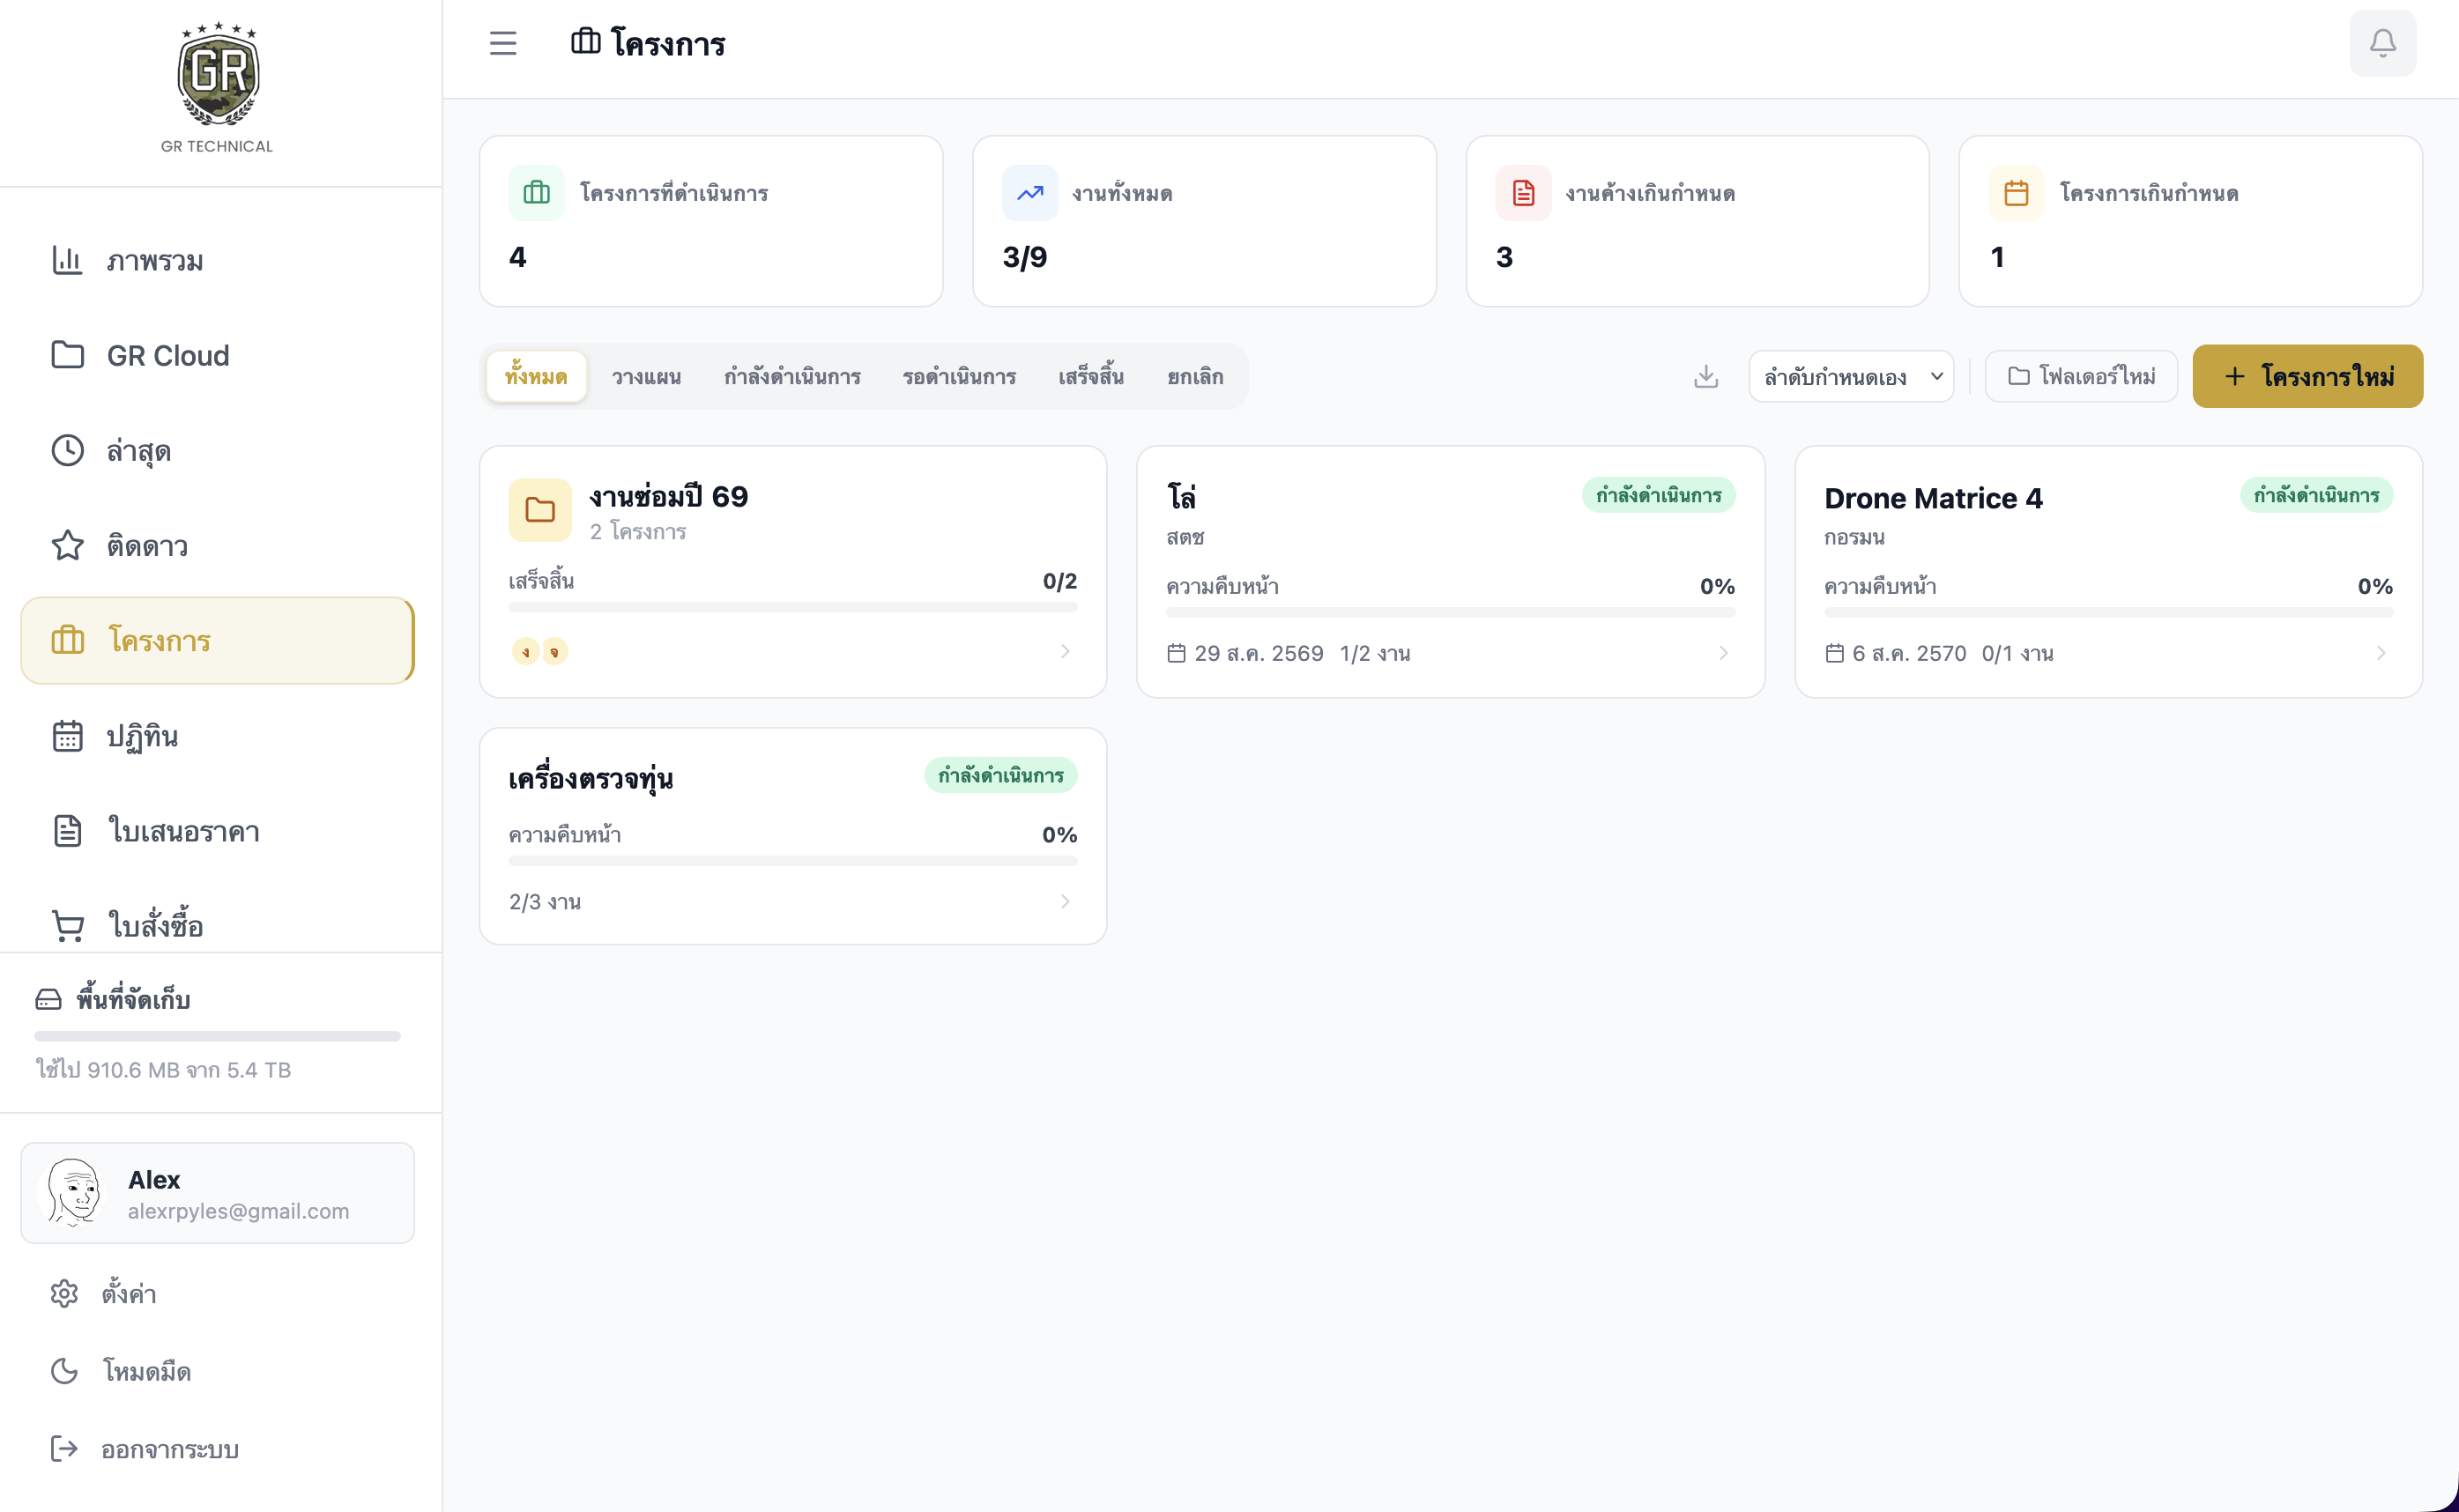This screenshot has width=2459, height=1512.
Task: Click the งานซ่อมปี 69 folder icon
Action: pyautogui.click(x=540, y=510)
